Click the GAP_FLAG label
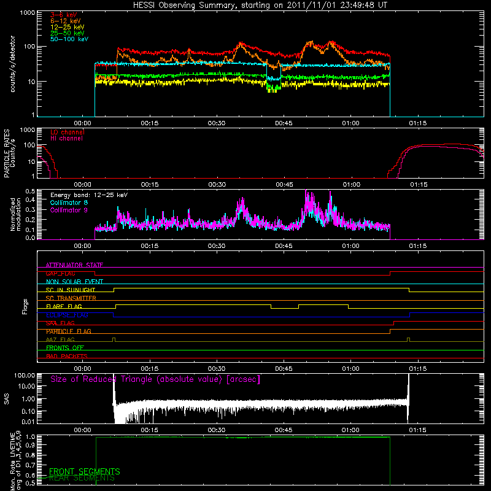This screenshot has height=491, width=491. pos(60,273)
